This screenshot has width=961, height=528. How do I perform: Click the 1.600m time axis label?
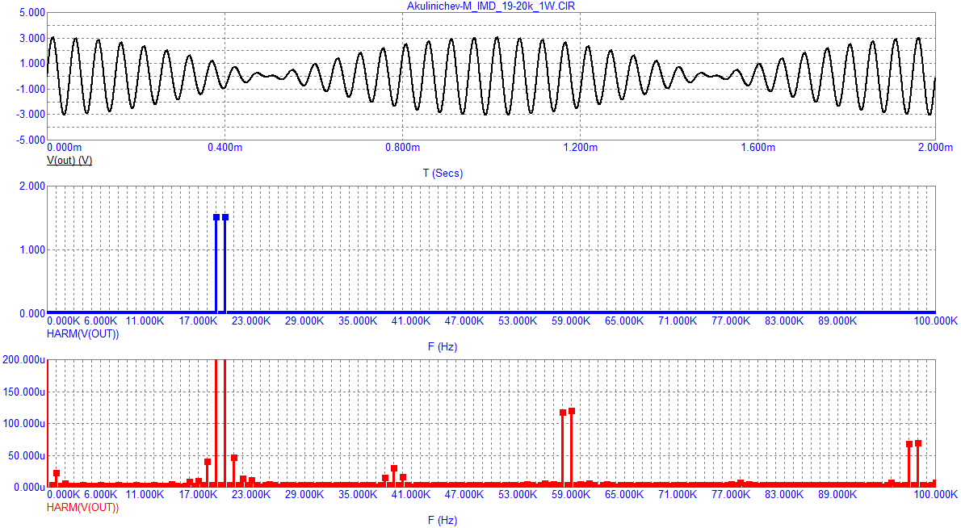758,148
